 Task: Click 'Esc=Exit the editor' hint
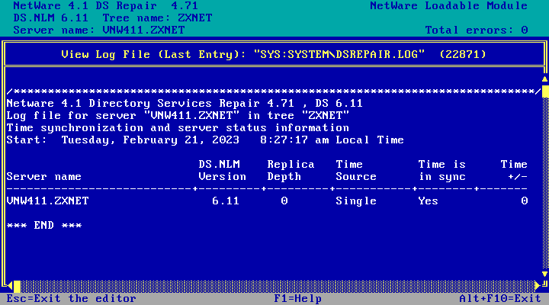[x=72, y=299]
